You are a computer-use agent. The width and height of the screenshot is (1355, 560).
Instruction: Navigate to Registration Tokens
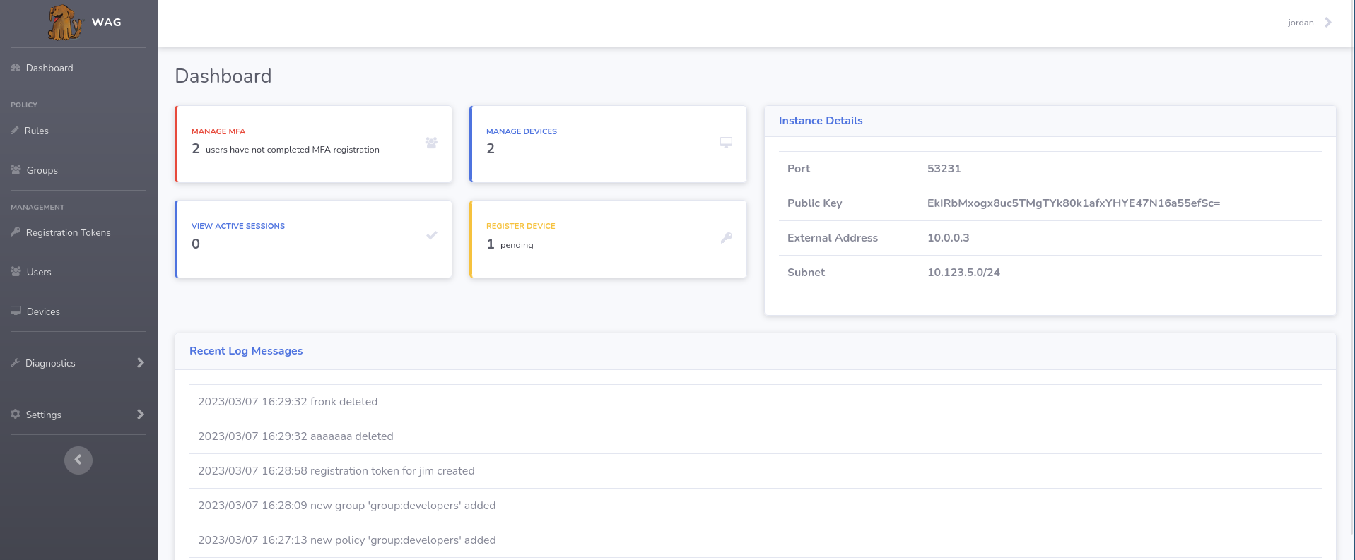point(69,232)
